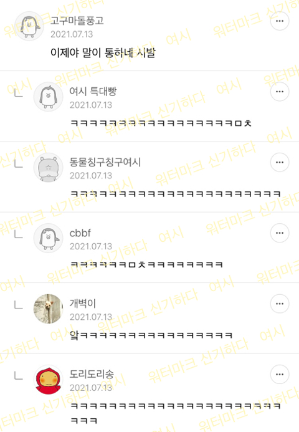Image resolution: width=299 pixels, height=432 pixels.
Task: Open username cbbf
Action: pyautogui.click(x=80, y=233)
